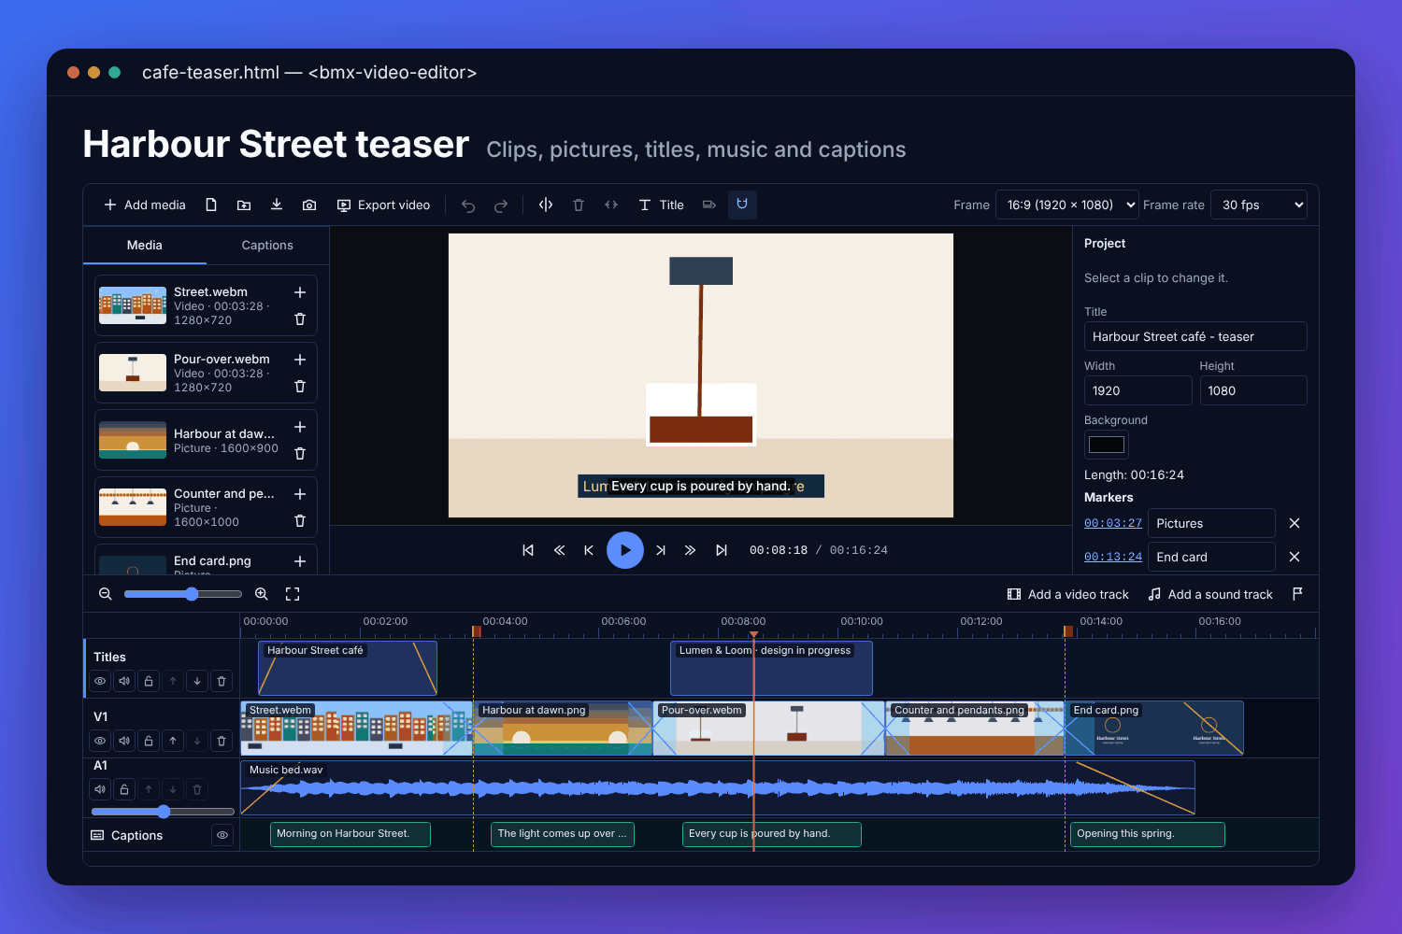Screen dimensions: 1402x934
Task: Take a snapshot with the camera icon
Action: point(309,205)
